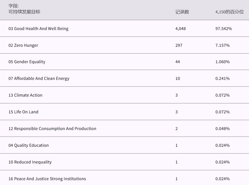Click the 297 record count
The height and width of the screenshot is (185, 249).
(x=179, y=45)
